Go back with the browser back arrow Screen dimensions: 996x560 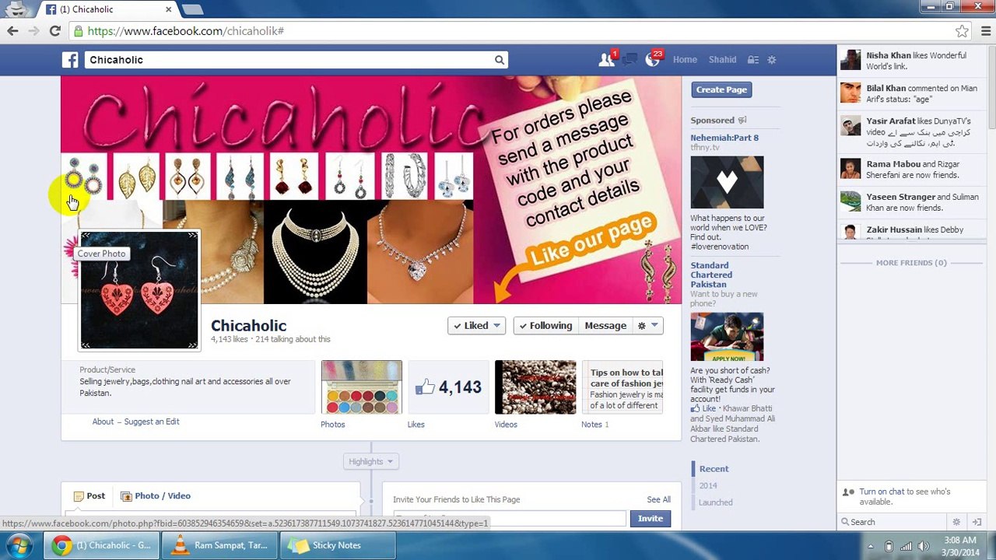point(12,31)
